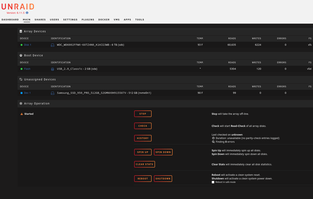
Task: Open the version info icon
Action: [x=27, y=13]
